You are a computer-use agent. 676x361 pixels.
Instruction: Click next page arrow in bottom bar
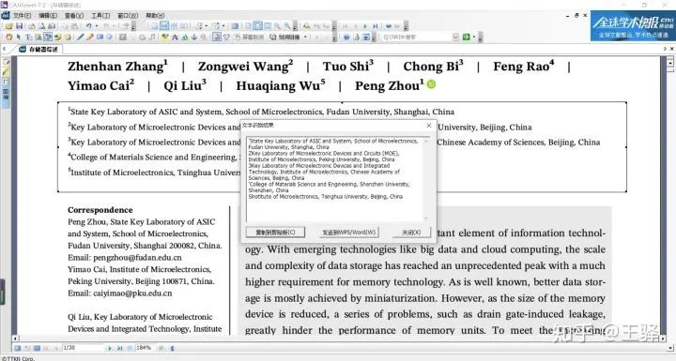tap(110, 348)
